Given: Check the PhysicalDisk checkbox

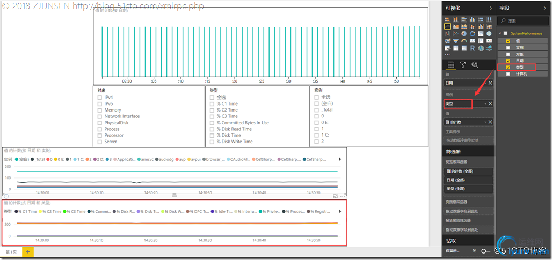Looking at the screenshot, I should tap(100, 123).
